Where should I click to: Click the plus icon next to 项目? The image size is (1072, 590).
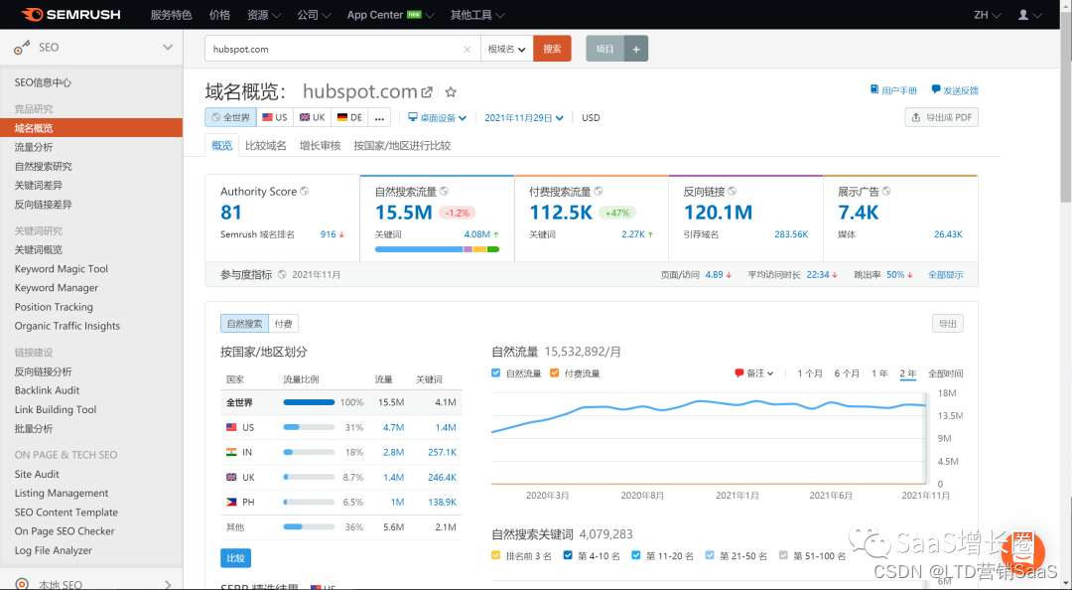point(636,49)
